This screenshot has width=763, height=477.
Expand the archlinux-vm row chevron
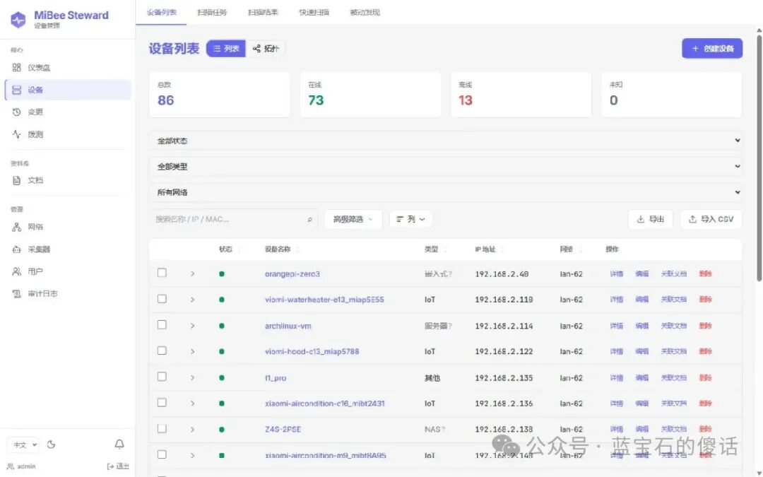tap(193, 326)
